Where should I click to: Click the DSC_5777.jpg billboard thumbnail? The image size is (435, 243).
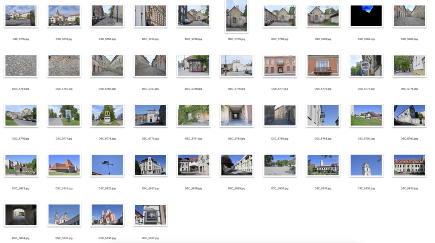tap(64, 115)
